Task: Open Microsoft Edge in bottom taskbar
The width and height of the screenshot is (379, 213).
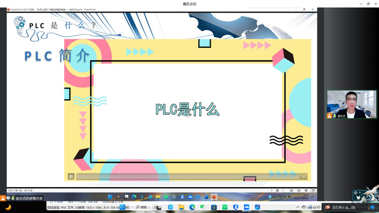Action: pos(192,207)
